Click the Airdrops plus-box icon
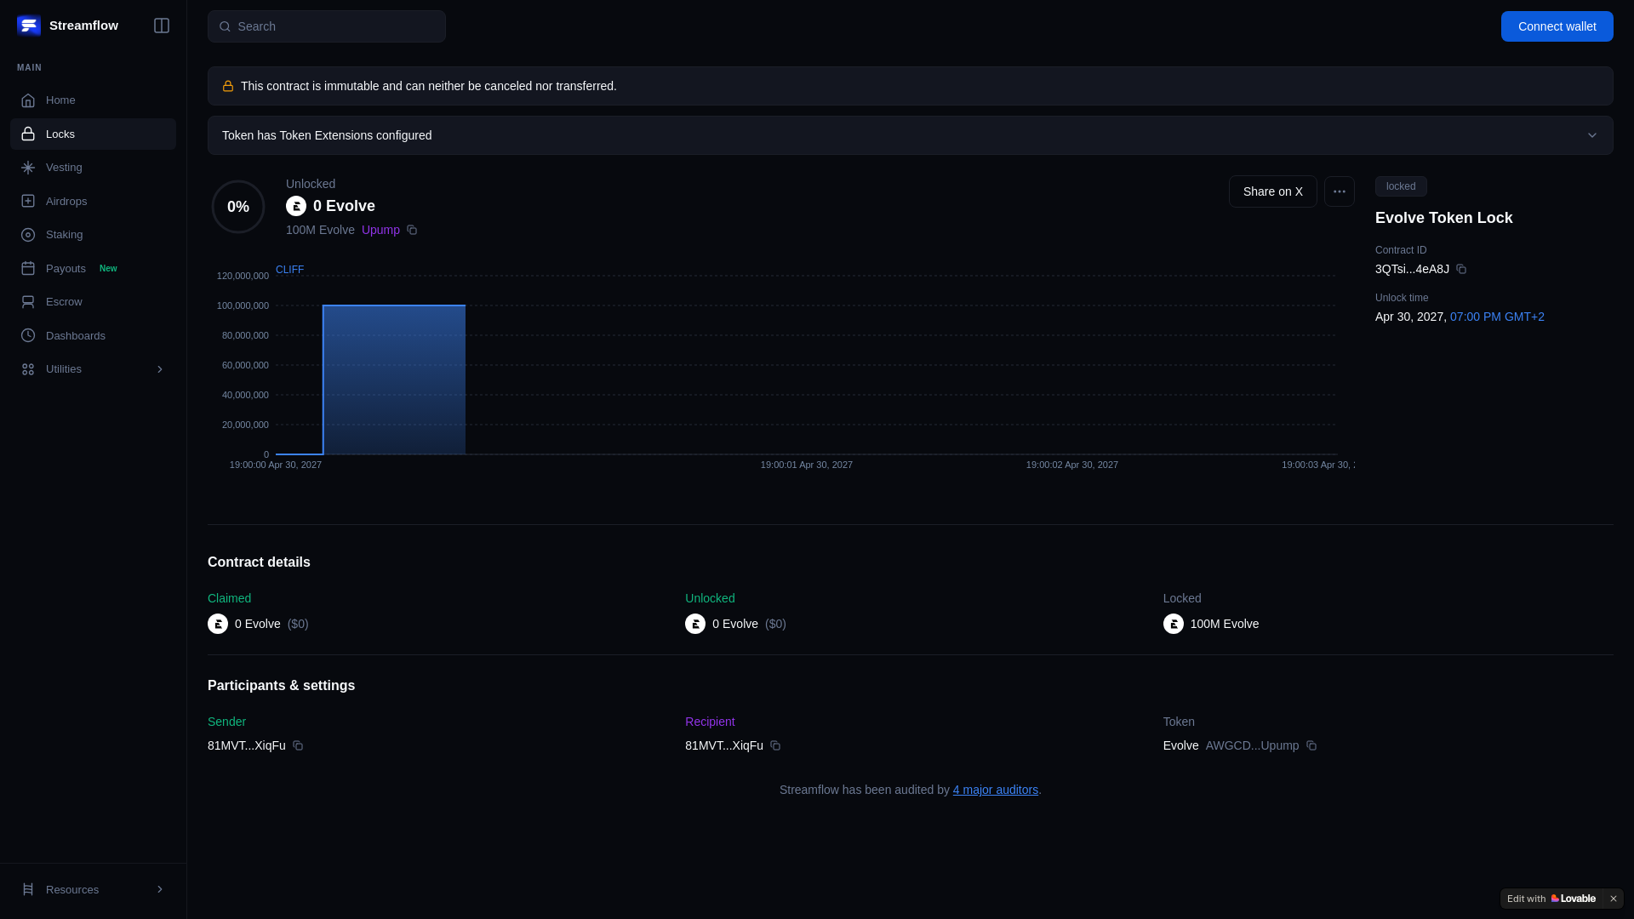The height and width of the screenshot is (919, 1634). [x=28, y=202]
